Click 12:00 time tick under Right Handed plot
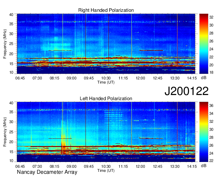The image size is (217, 176). (x=140, y=78)
